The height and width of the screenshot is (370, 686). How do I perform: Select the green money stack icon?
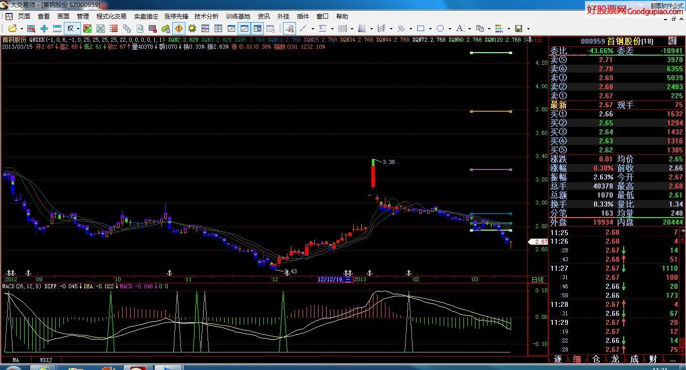click(165, 29)
